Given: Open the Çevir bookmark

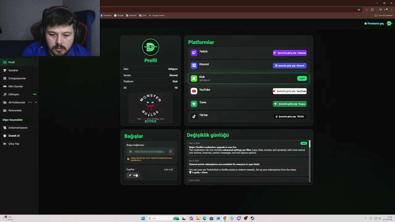Looking at the screenshot, I should pos(143,15).
